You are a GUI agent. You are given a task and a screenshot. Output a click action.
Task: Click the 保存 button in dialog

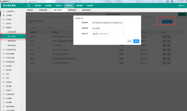click(136, 41)
